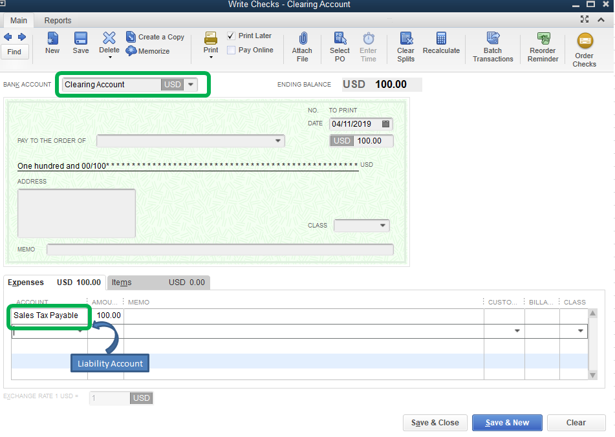Click Save & Close
Screen dimensions: 615x437
point(435,423)
